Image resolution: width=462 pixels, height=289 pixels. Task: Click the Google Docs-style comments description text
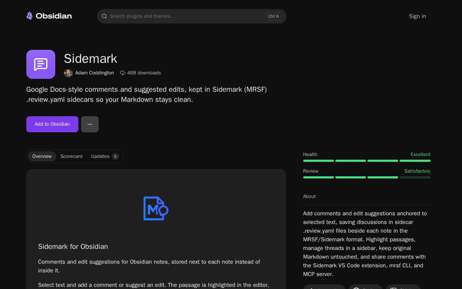pos(147,95)
